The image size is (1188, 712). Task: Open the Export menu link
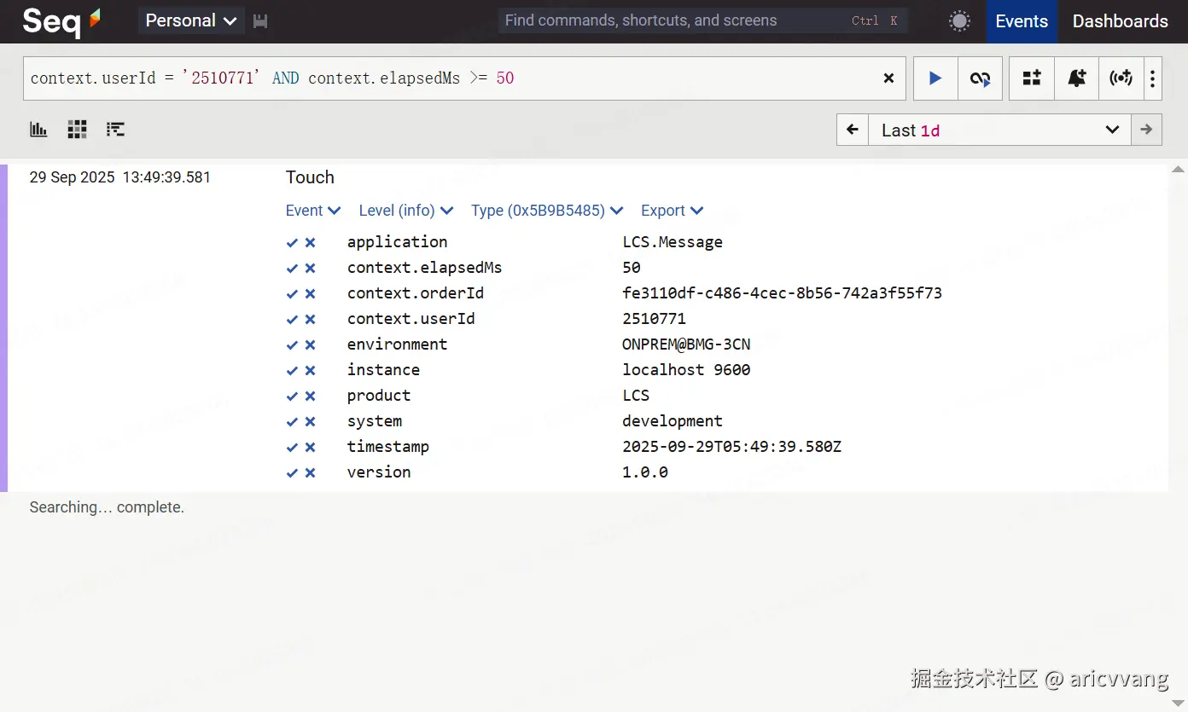[x=673, y=211]
